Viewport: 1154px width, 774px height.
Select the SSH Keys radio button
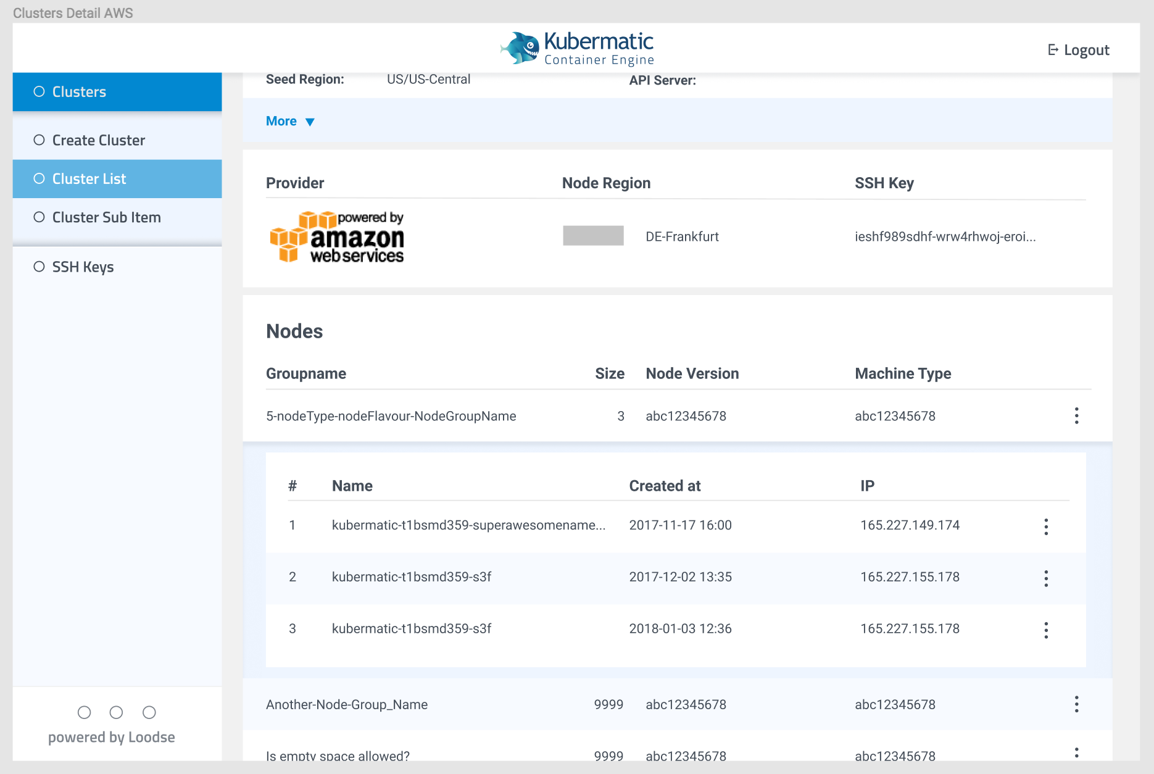39,267
